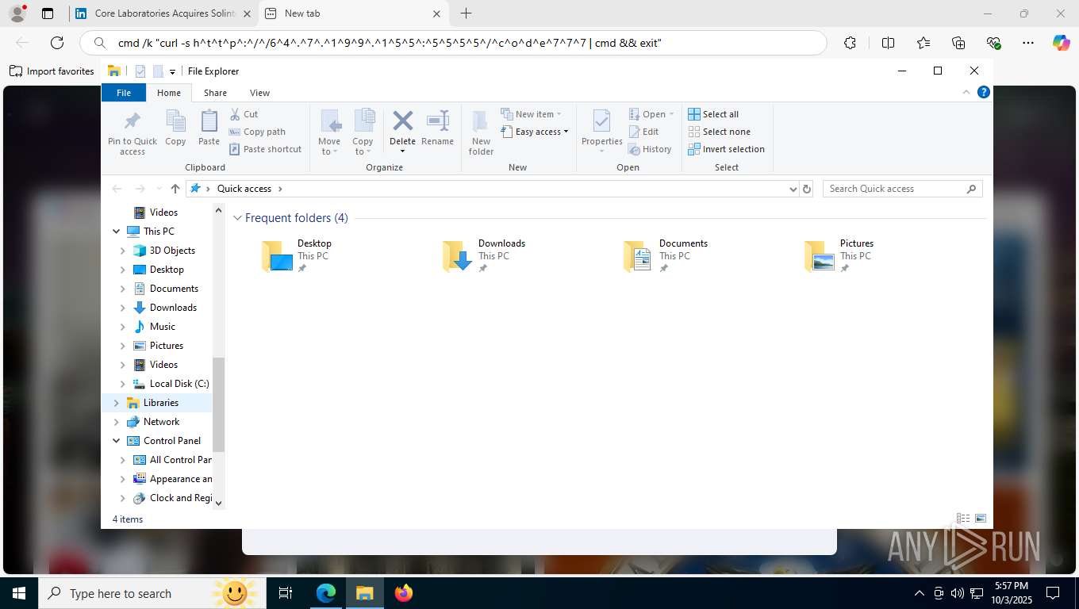Select Downloads in the navigation pane
Viewport: 1079px width, 609px height.
pyautogui.click(x=173, y=308)
